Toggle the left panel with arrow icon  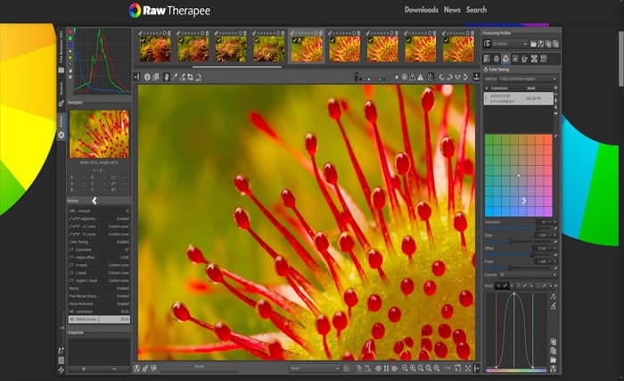137,78
